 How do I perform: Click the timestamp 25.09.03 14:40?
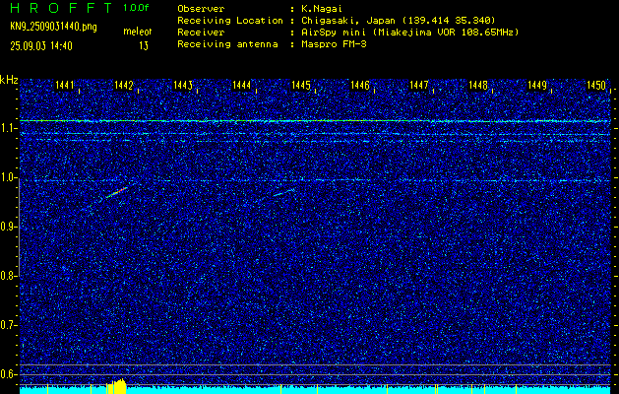[41, 46]
